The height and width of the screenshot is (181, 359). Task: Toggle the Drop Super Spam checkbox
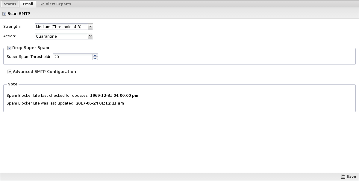(x=9, y=48)
